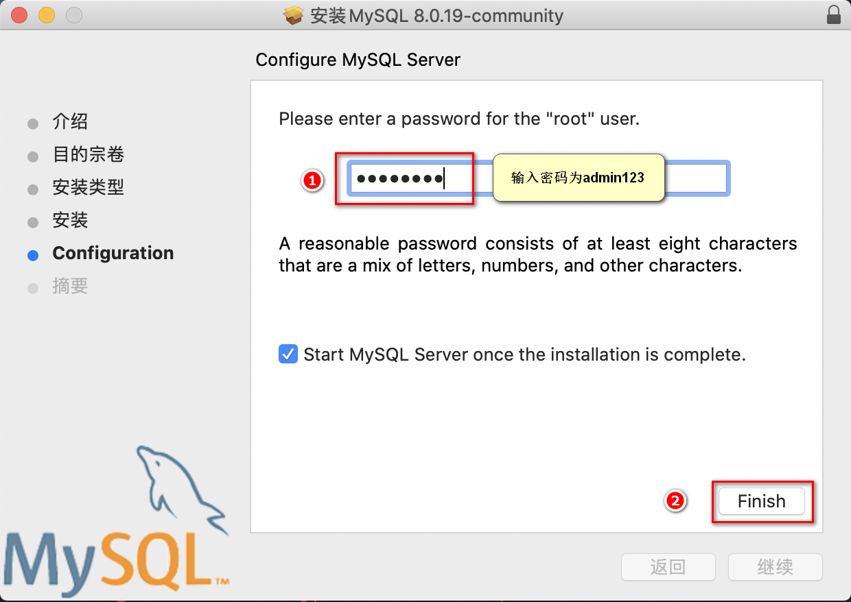Select the 安装 step in sidebar

coord(70,220)
